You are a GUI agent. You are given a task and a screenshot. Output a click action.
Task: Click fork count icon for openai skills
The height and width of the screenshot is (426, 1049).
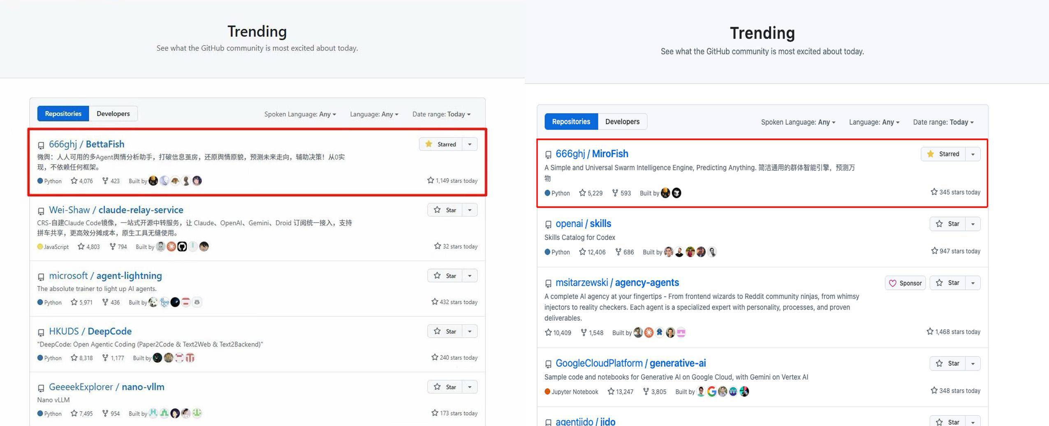pos(618,251)
